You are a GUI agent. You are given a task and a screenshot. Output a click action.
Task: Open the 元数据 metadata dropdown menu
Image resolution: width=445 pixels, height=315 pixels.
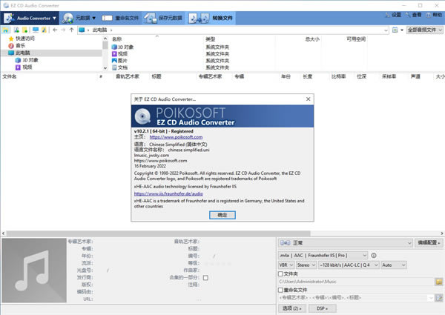[79, 18]
